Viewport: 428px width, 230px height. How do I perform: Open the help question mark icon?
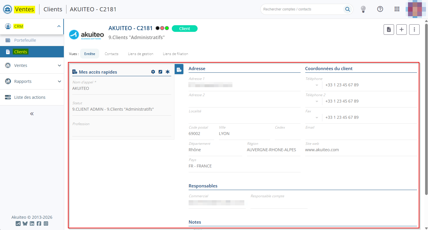pos(380,9)
